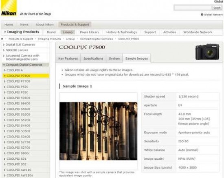Click the home icon in breadcrumb
This screenshot has height=178, width=224.
pyautogui.click(x=2, y=39)
